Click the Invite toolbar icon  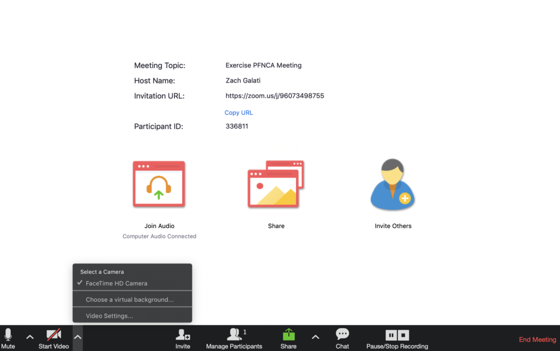pos(183,338)
